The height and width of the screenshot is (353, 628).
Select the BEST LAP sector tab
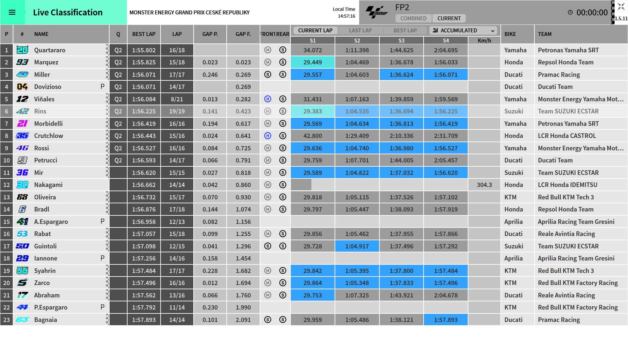(x=405, y=30)
